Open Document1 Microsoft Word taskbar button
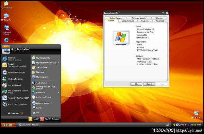The width and height of the screenshot is (204, 134). pyautogui.click(x=30, y=125)
